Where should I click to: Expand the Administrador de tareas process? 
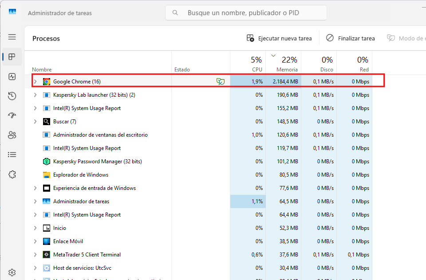[35, 201]
